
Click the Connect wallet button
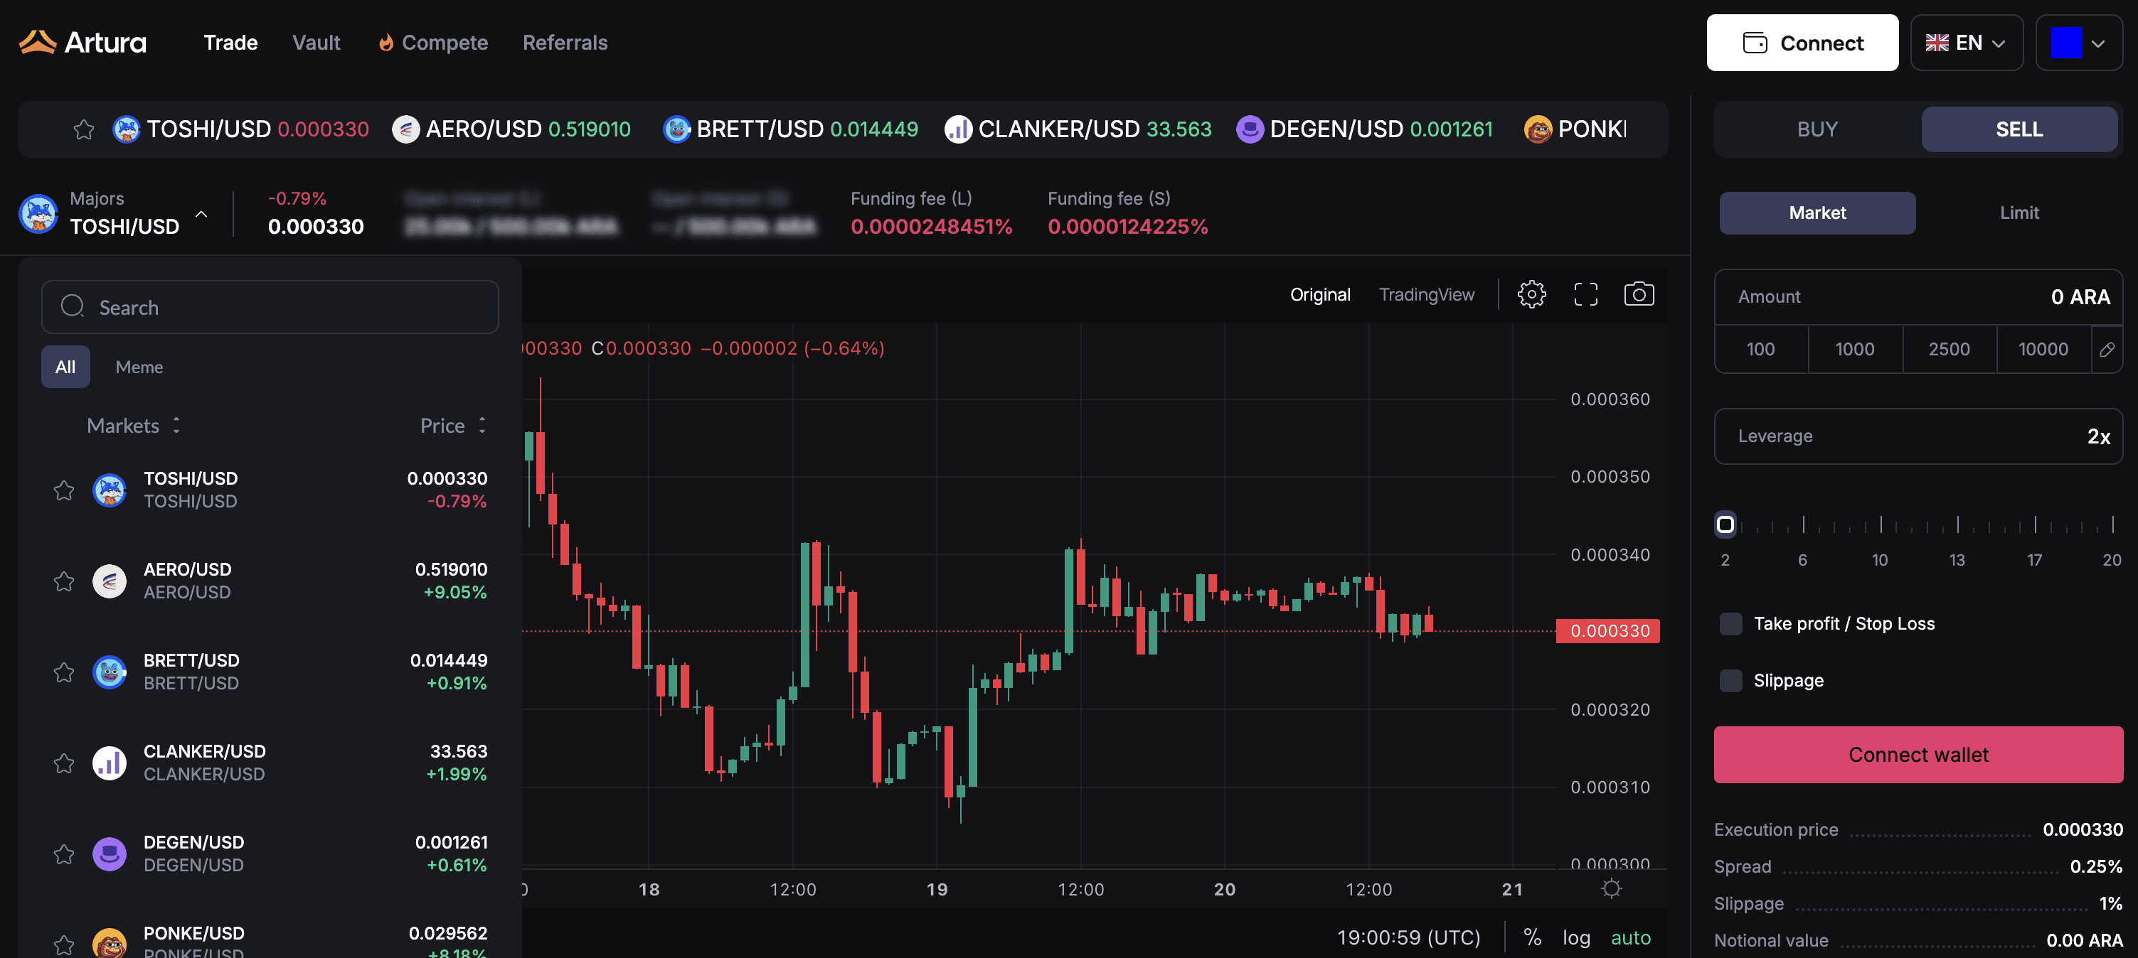pyautogui.click(x=1918, y=755)
